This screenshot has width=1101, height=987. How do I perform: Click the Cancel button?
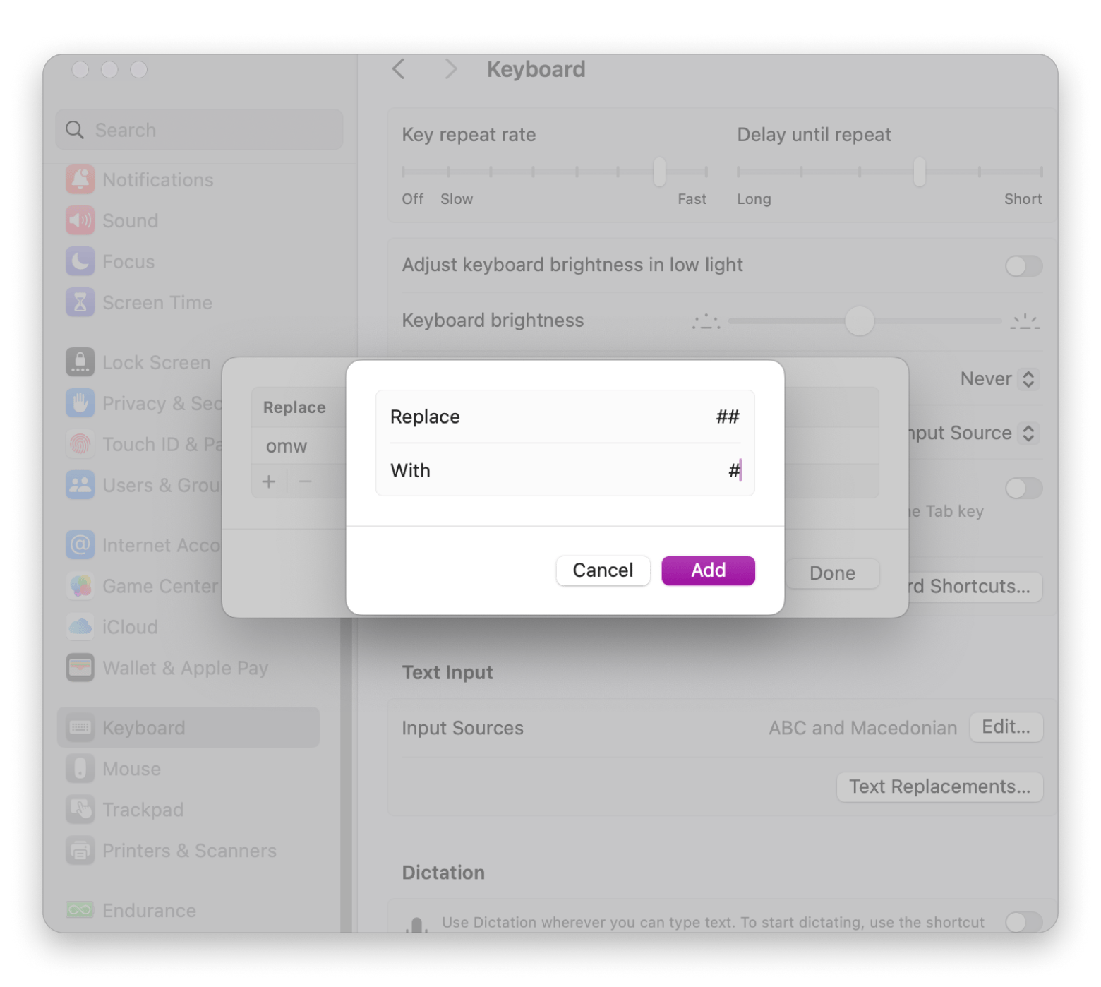[603, 570]
